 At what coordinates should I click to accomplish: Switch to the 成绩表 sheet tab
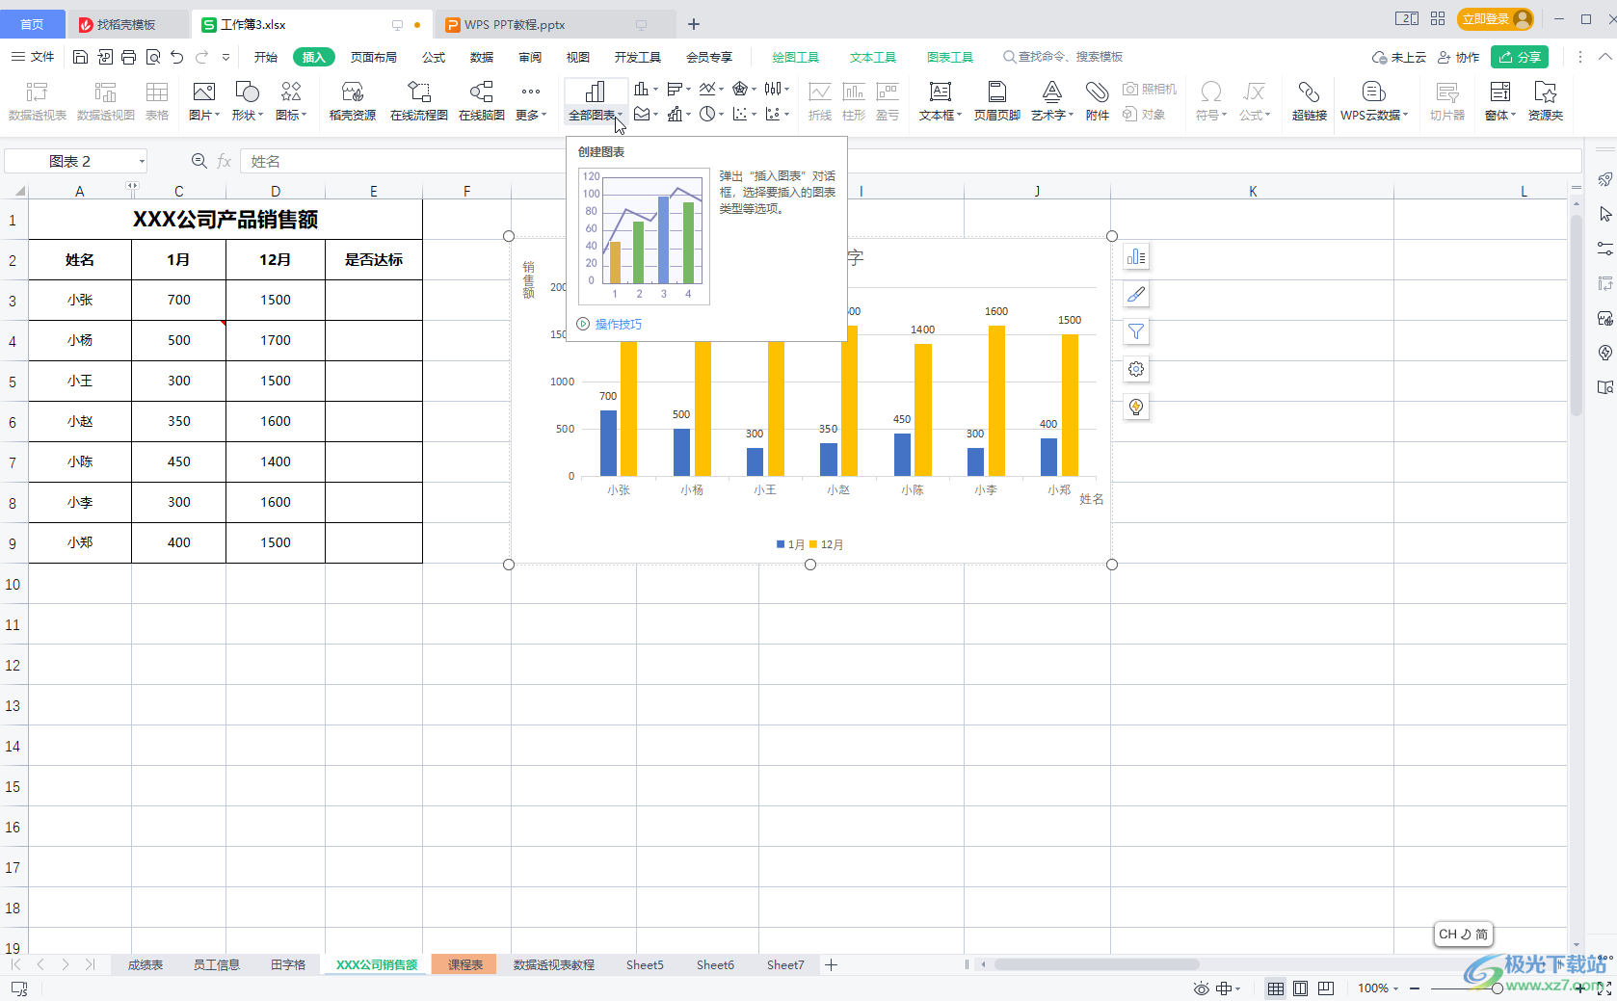click(146, 964)
